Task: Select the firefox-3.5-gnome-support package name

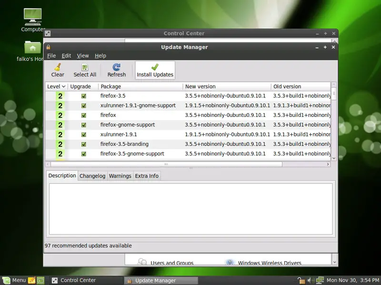Action: [132, 153]
